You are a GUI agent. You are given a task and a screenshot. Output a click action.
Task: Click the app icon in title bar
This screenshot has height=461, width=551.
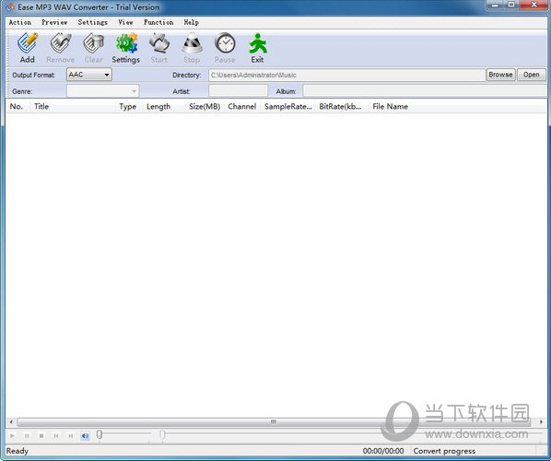10,6
